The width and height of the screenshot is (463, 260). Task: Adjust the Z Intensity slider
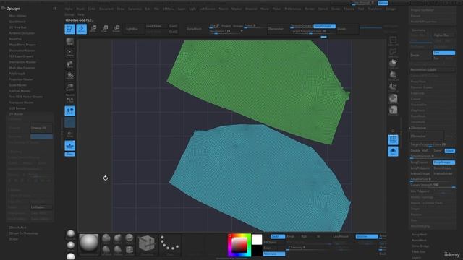pyautogui.click(x=309, y=248)
